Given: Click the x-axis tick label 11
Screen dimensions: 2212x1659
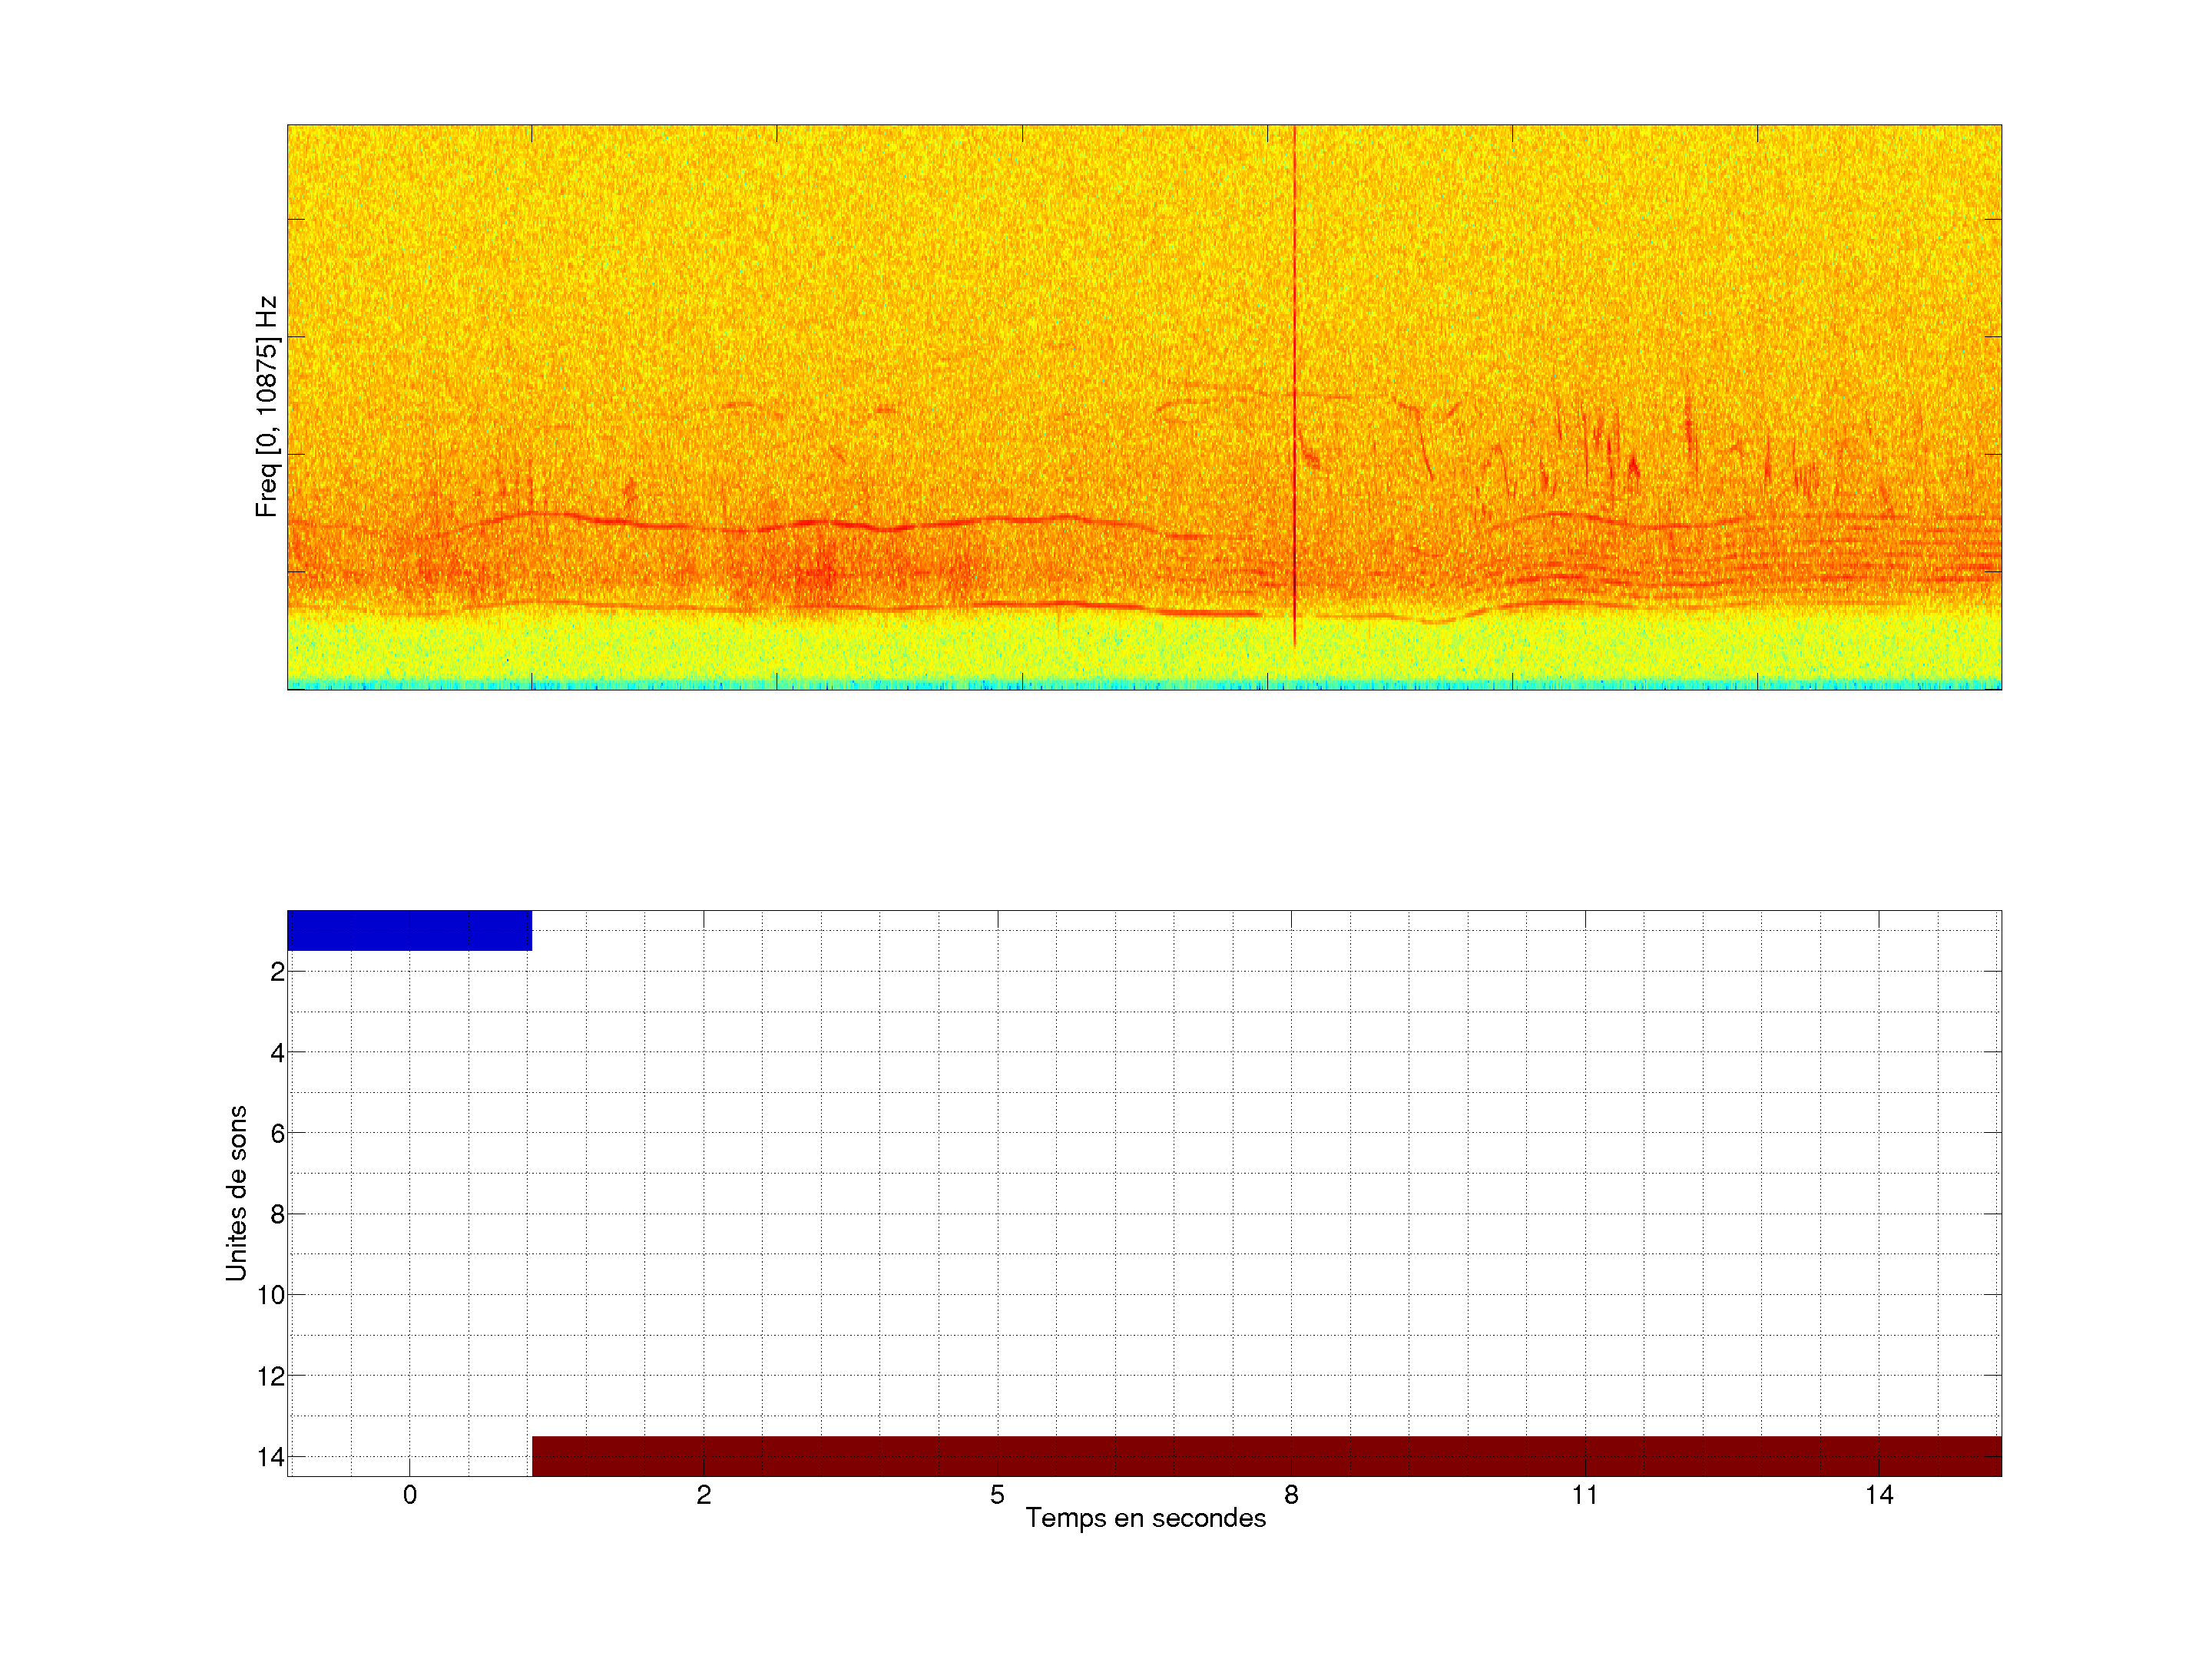Looking at the screenshot, I should click(1585, 1495).
